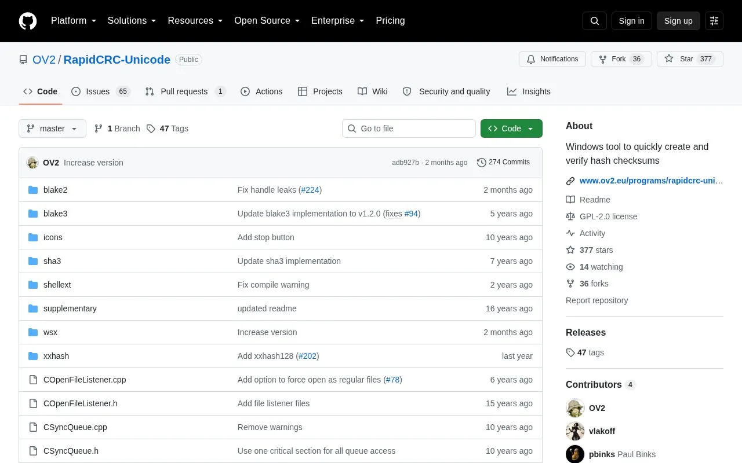
Task: Open the master branch selector dropdown
Action: (x=52, y=128)
